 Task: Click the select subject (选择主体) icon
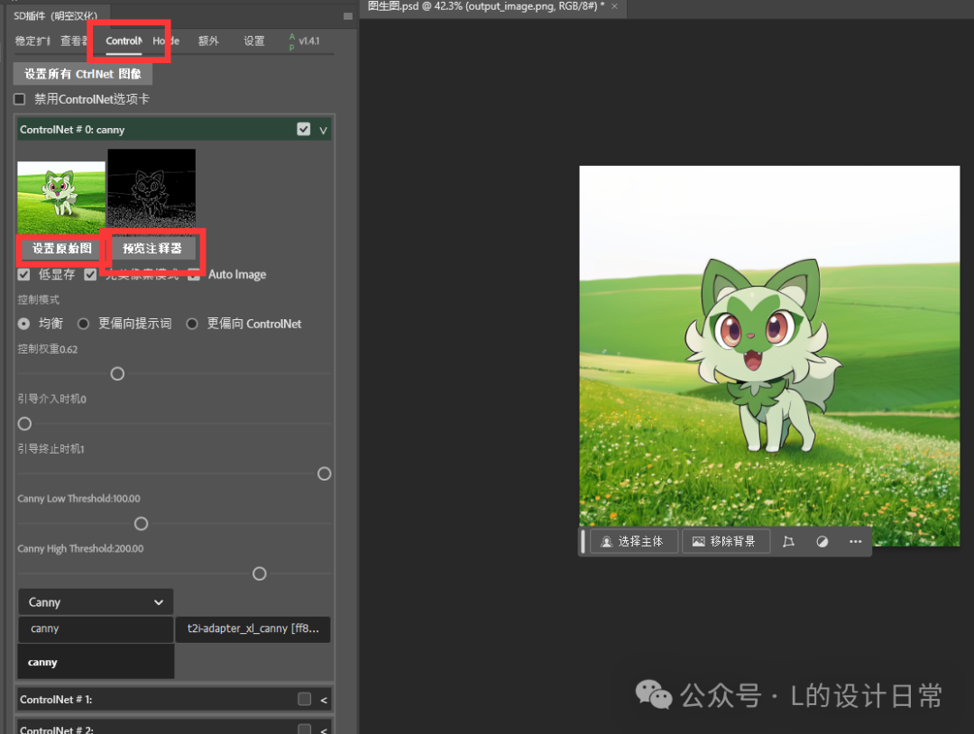click(638, 541)
